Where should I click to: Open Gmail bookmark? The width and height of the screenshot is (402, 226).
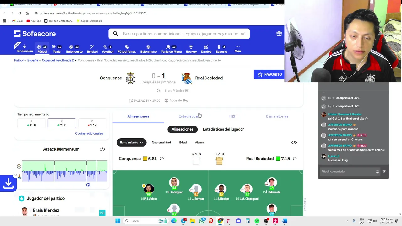tap(18, 21)
